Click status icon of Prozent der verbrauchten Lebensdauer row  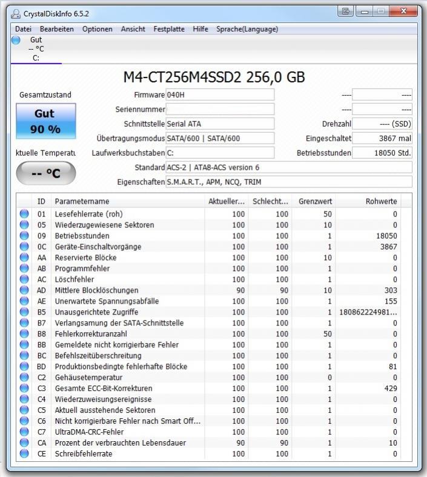point(24,442)
